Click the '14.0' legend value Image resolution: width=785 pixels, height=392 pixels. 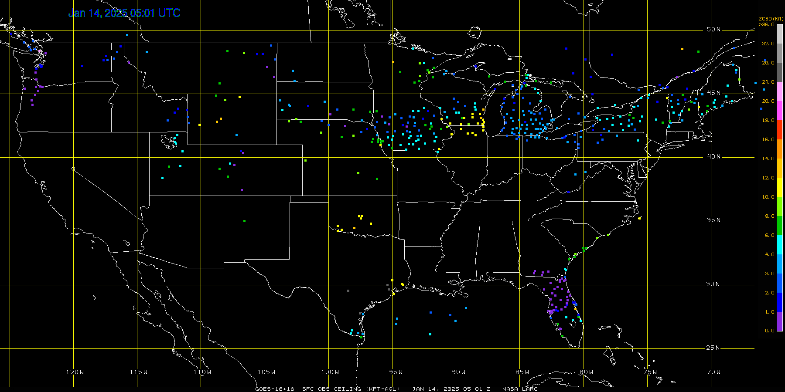pos(768,159)
